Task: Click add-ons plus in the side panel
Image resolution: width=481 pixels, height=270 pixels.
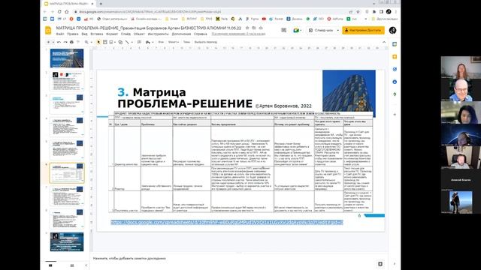Action: (x=395, y=115)
